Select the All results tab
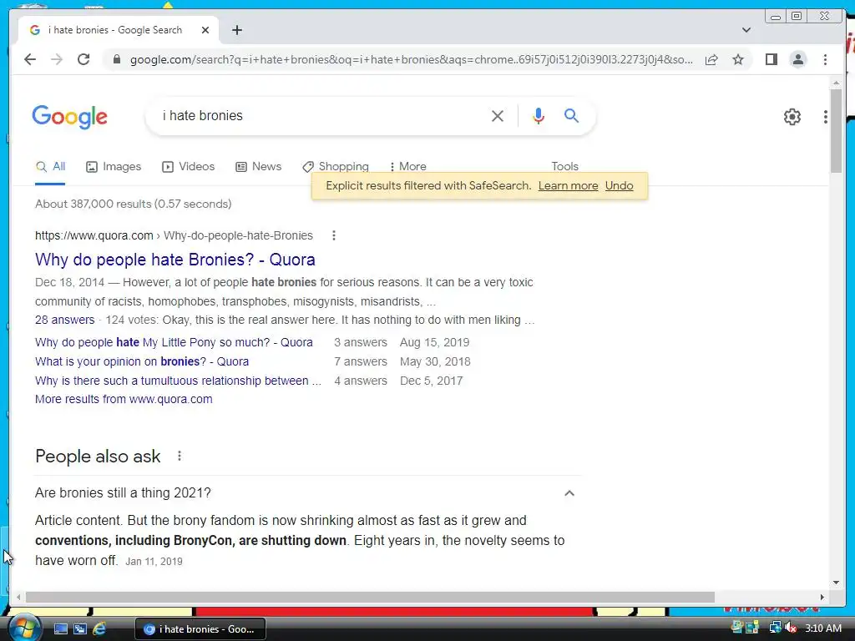The height and width of the screenshot is (641, 855). 50,166
